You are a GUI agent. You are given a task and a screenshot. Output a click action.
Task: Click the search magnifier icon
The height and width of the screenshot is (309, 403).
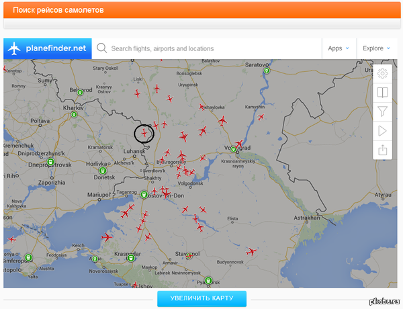(102, 48)
